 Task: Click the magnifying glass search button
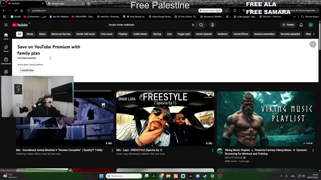point(201,25)
